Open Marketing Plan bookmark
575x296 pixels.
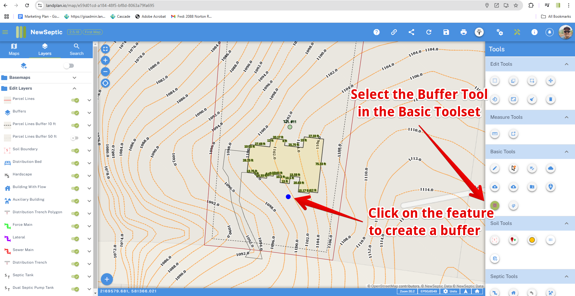click(x=38, y=16)
